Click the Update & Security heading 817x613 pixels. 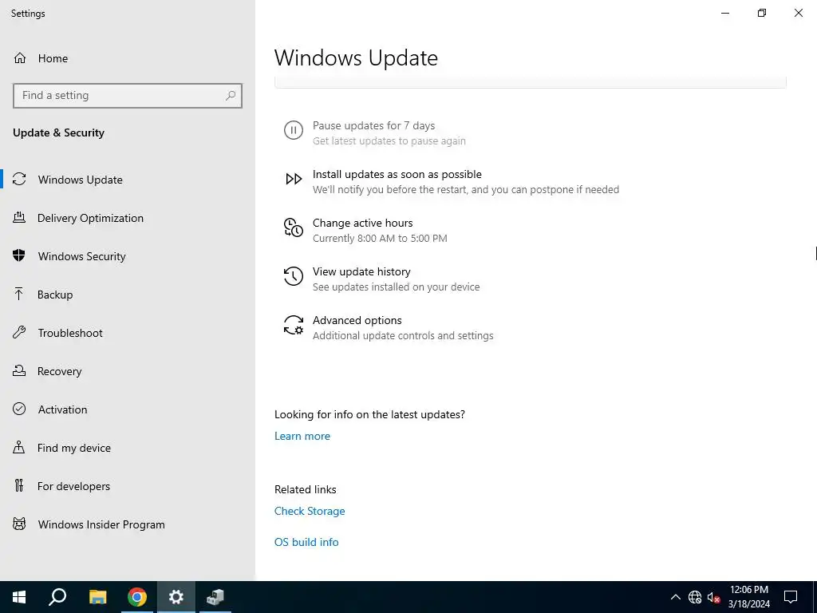coord(58,132)
